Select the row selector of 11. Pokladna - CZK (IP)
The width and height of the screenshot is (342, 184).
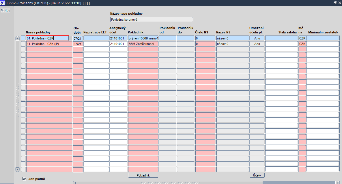point(23,44)
